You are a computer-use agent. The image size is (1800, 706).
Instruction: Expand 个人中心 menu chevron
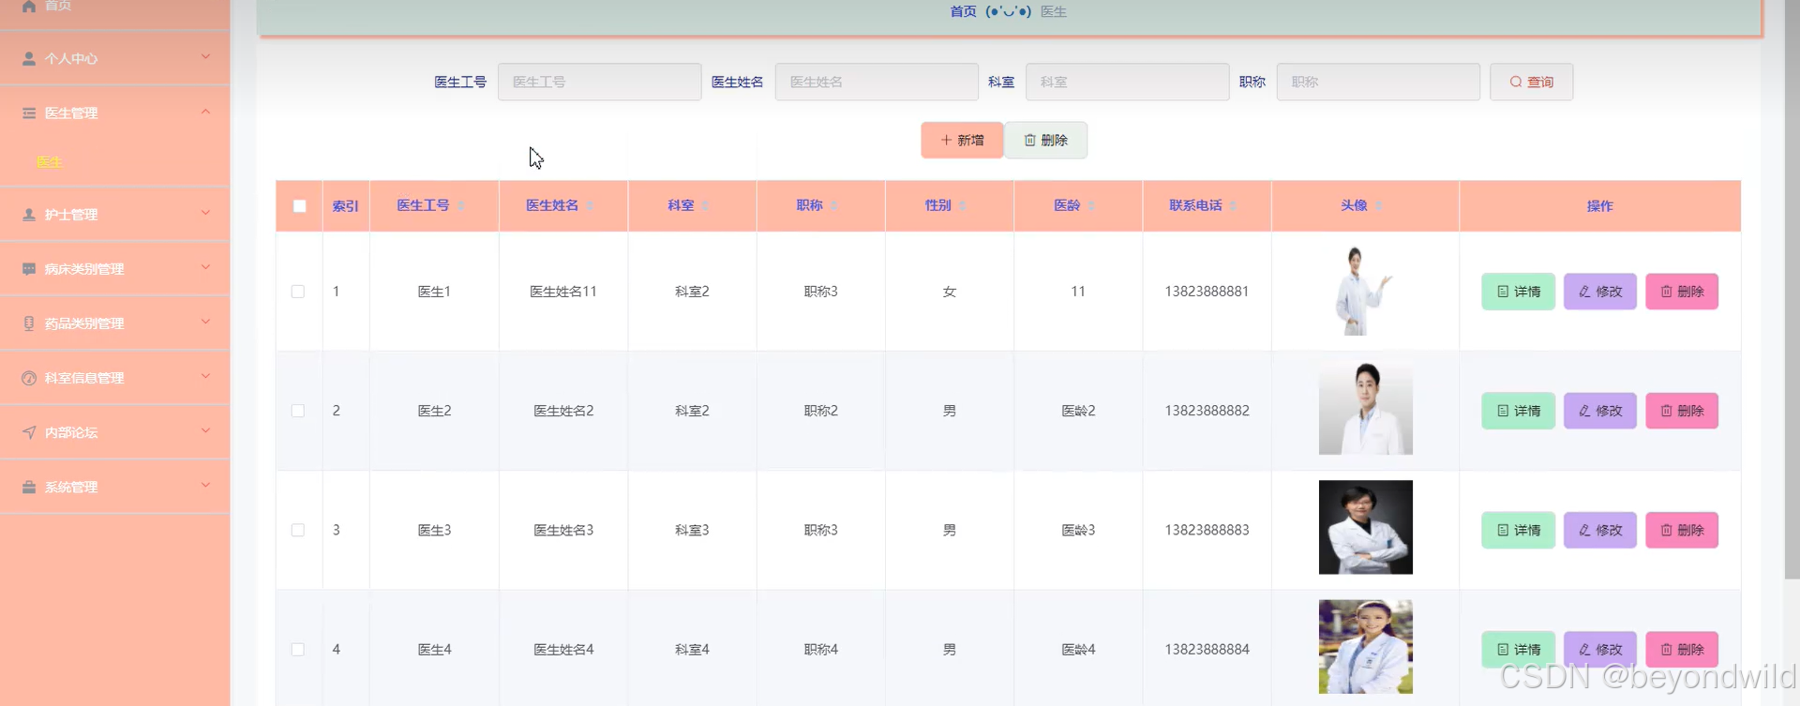pyautogui.click(x=205, y=57)
